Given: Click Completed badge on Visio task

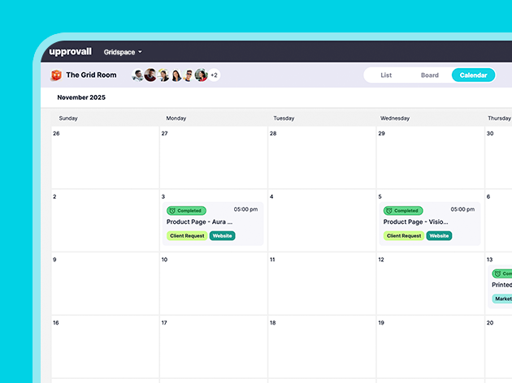Looking at the screenshot, I should click(403, 211).
